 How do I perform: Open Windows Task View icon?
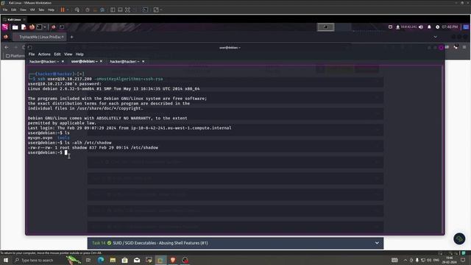click(88, 260)
